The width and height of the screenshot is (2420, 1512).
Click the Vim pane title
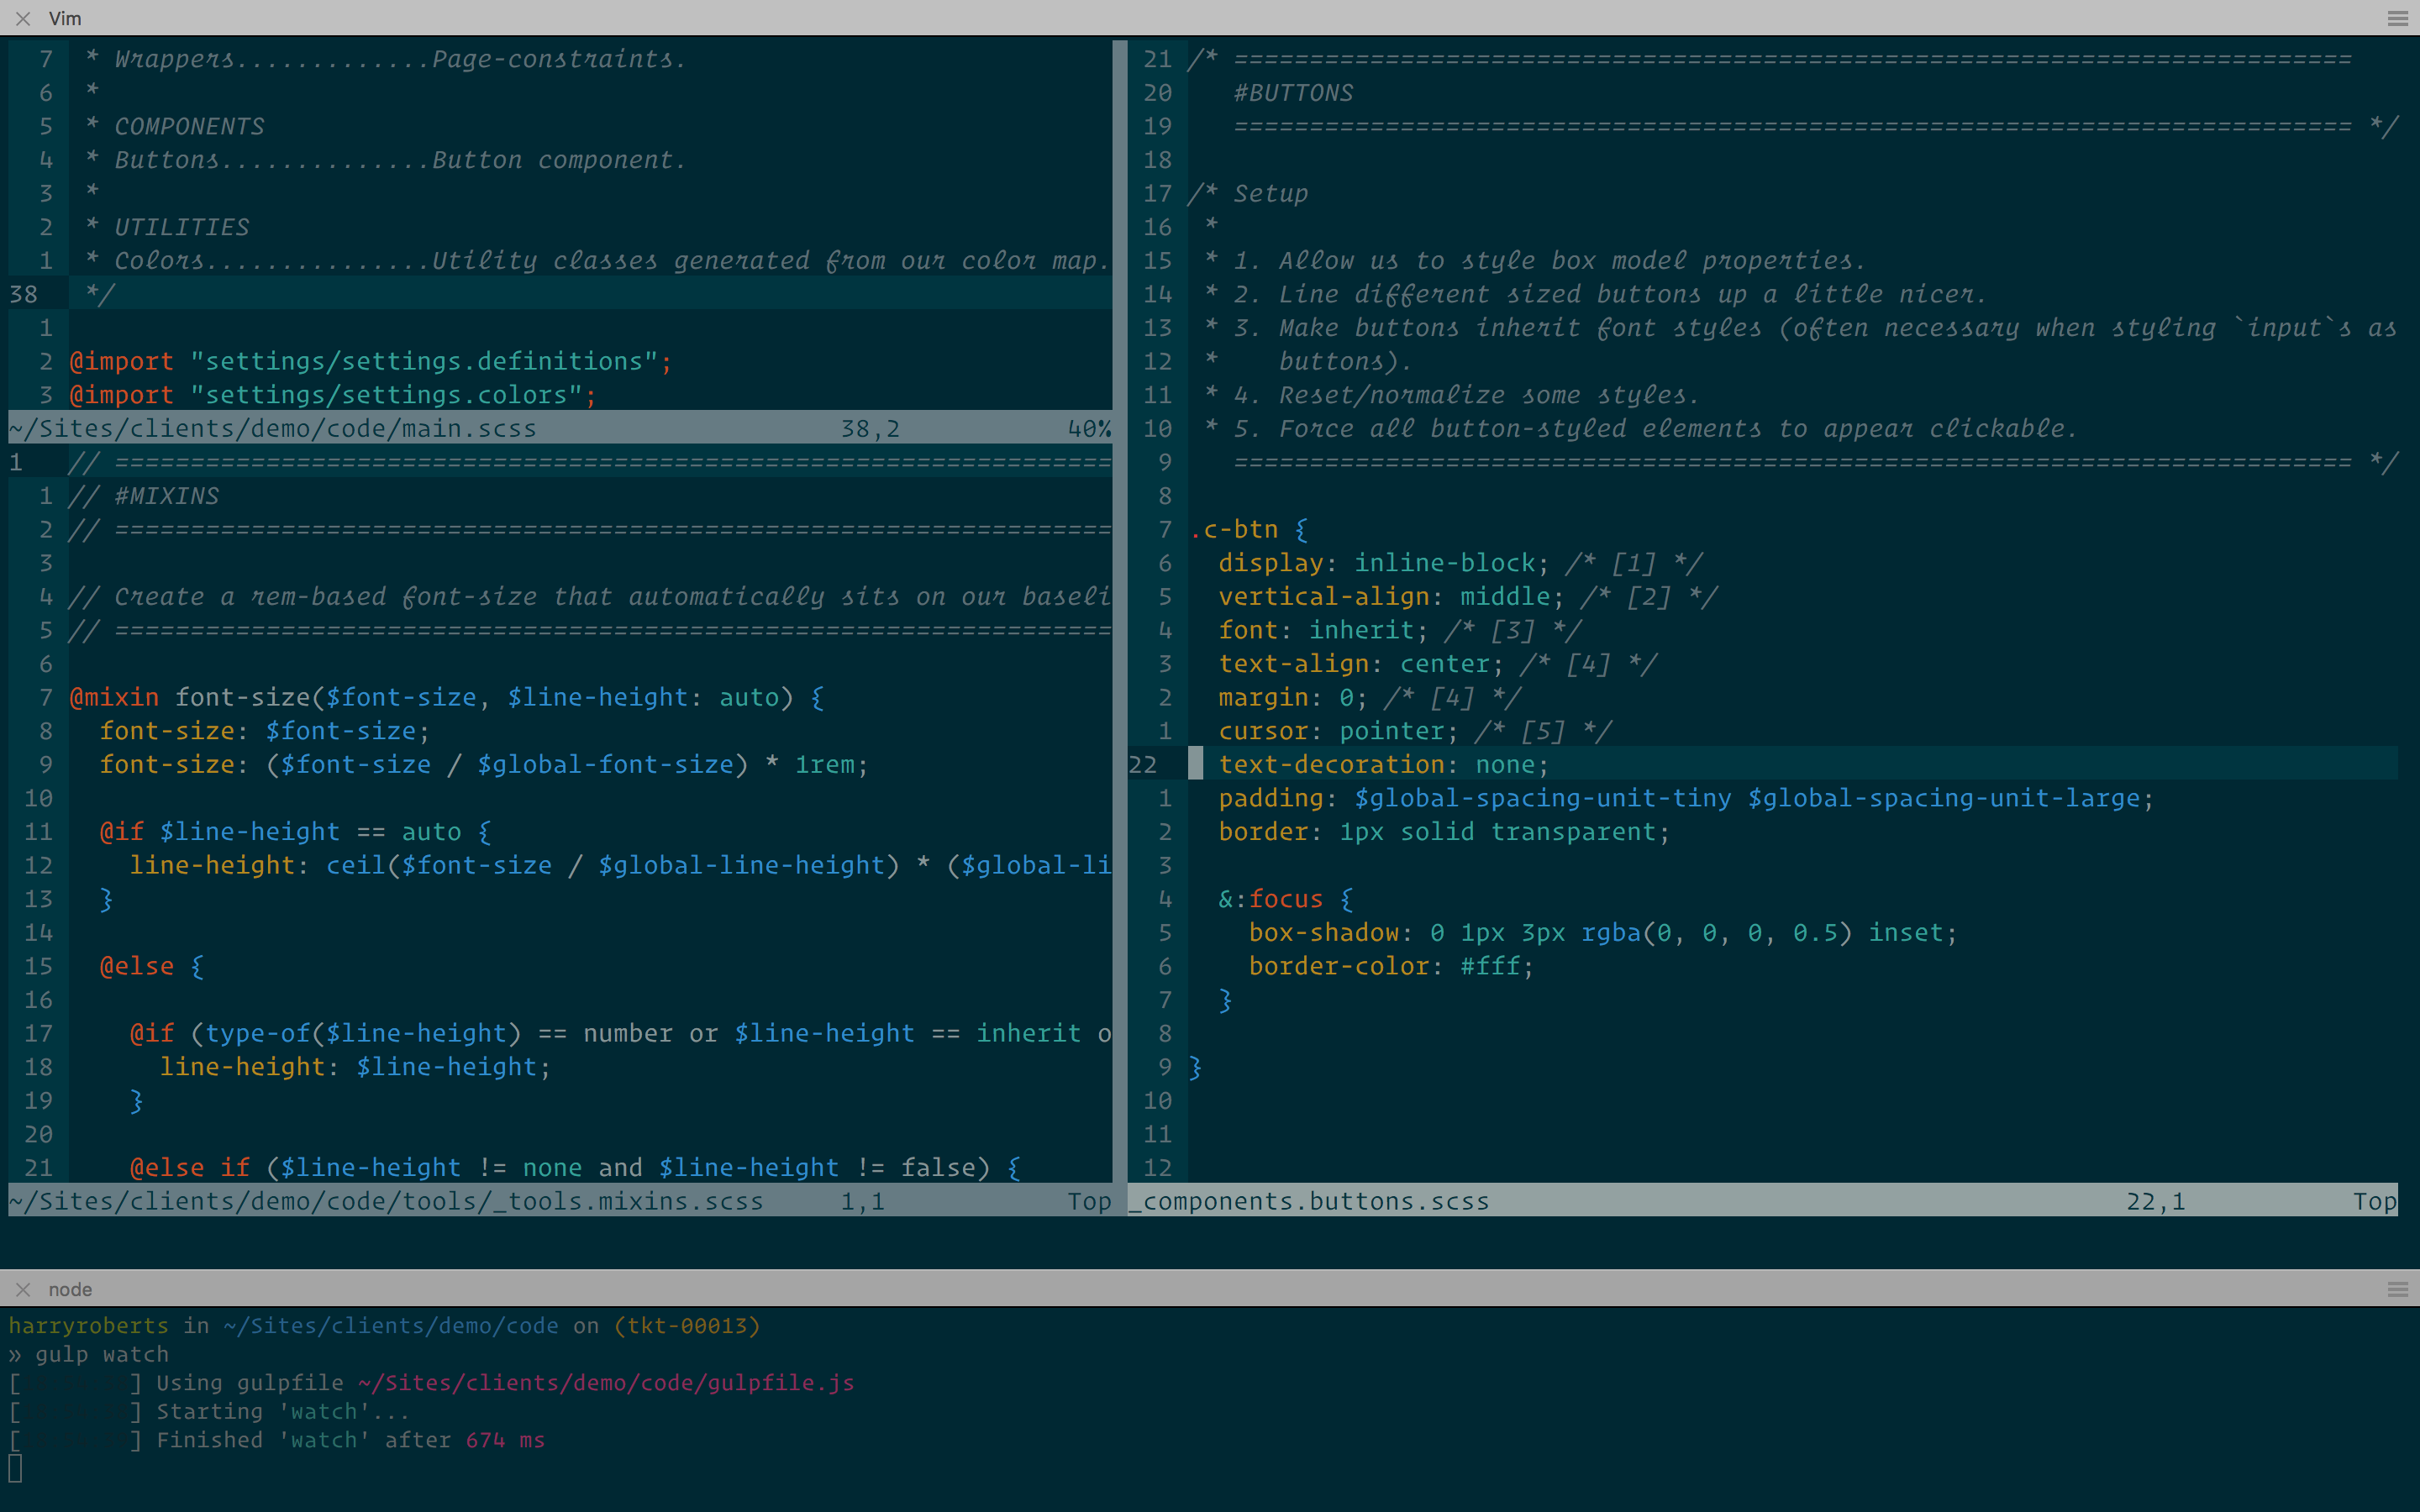tap(65, 18)
